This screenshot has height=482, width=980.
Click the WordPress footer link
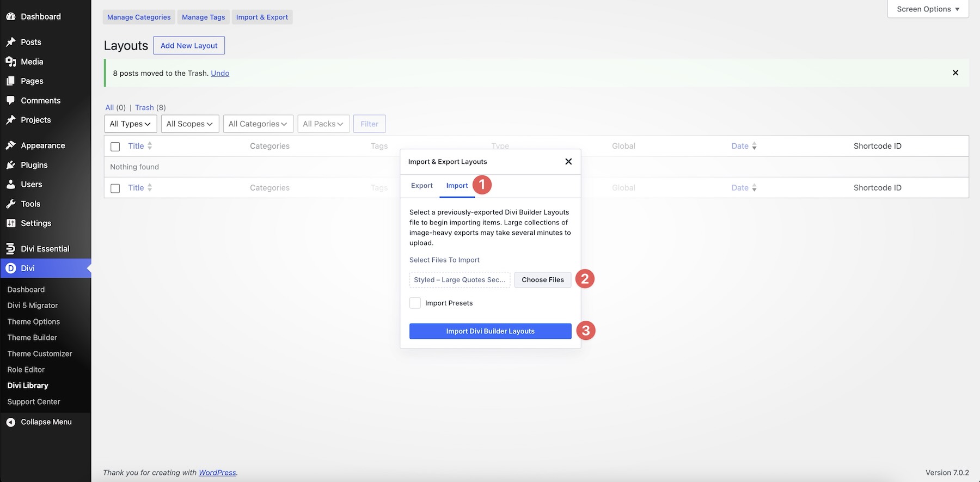coord(217,473)
